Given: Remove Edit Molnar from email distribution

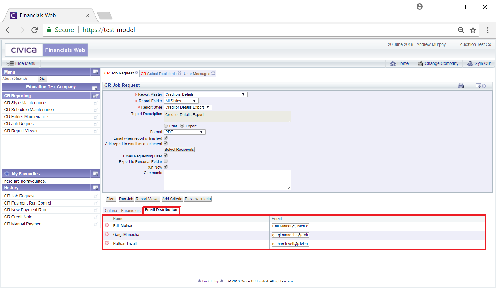Looking at the screenshot, I should 107,225.
